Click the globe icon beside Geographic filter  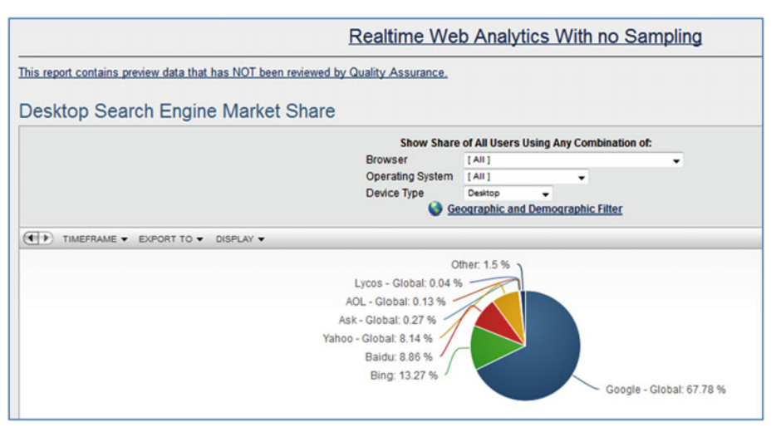pyautogui.click(x=435, y=209)
